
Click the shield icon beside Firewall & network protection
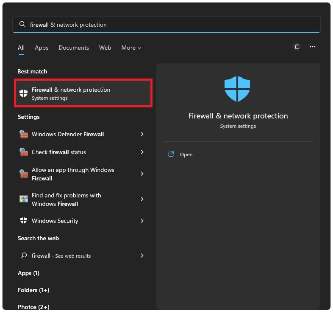(24, 93)
